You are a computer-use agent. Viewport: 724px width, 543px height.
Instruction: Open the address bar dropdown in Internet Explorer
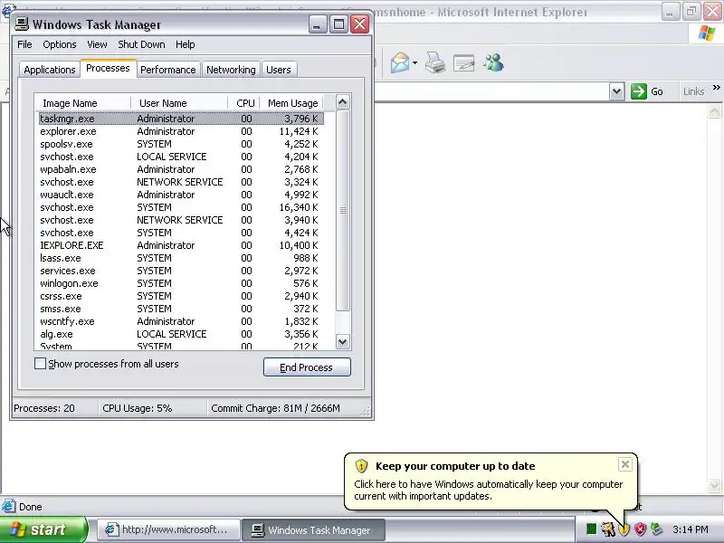point(617,91)
